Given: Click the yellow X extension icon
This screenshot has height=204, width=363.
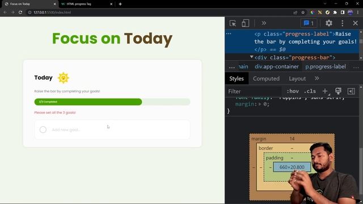Looking at the screenshot, I should click(320, 12).
